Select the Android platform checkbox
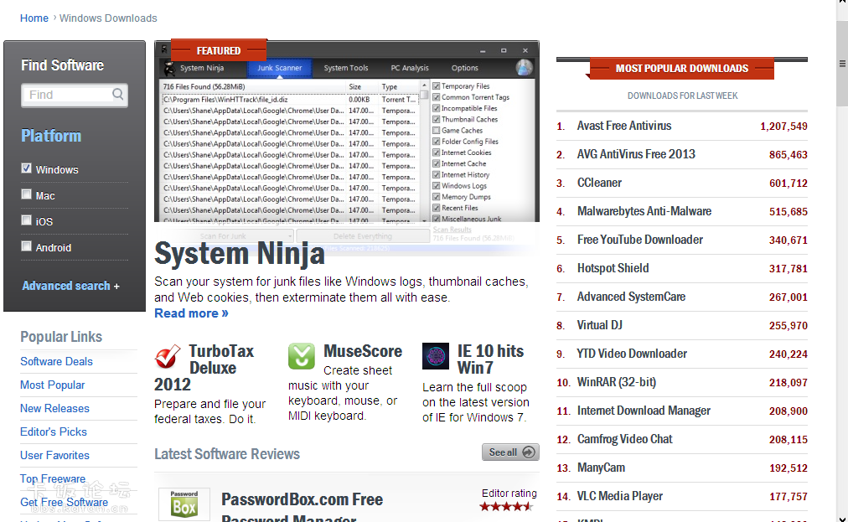 click(26, 246)
